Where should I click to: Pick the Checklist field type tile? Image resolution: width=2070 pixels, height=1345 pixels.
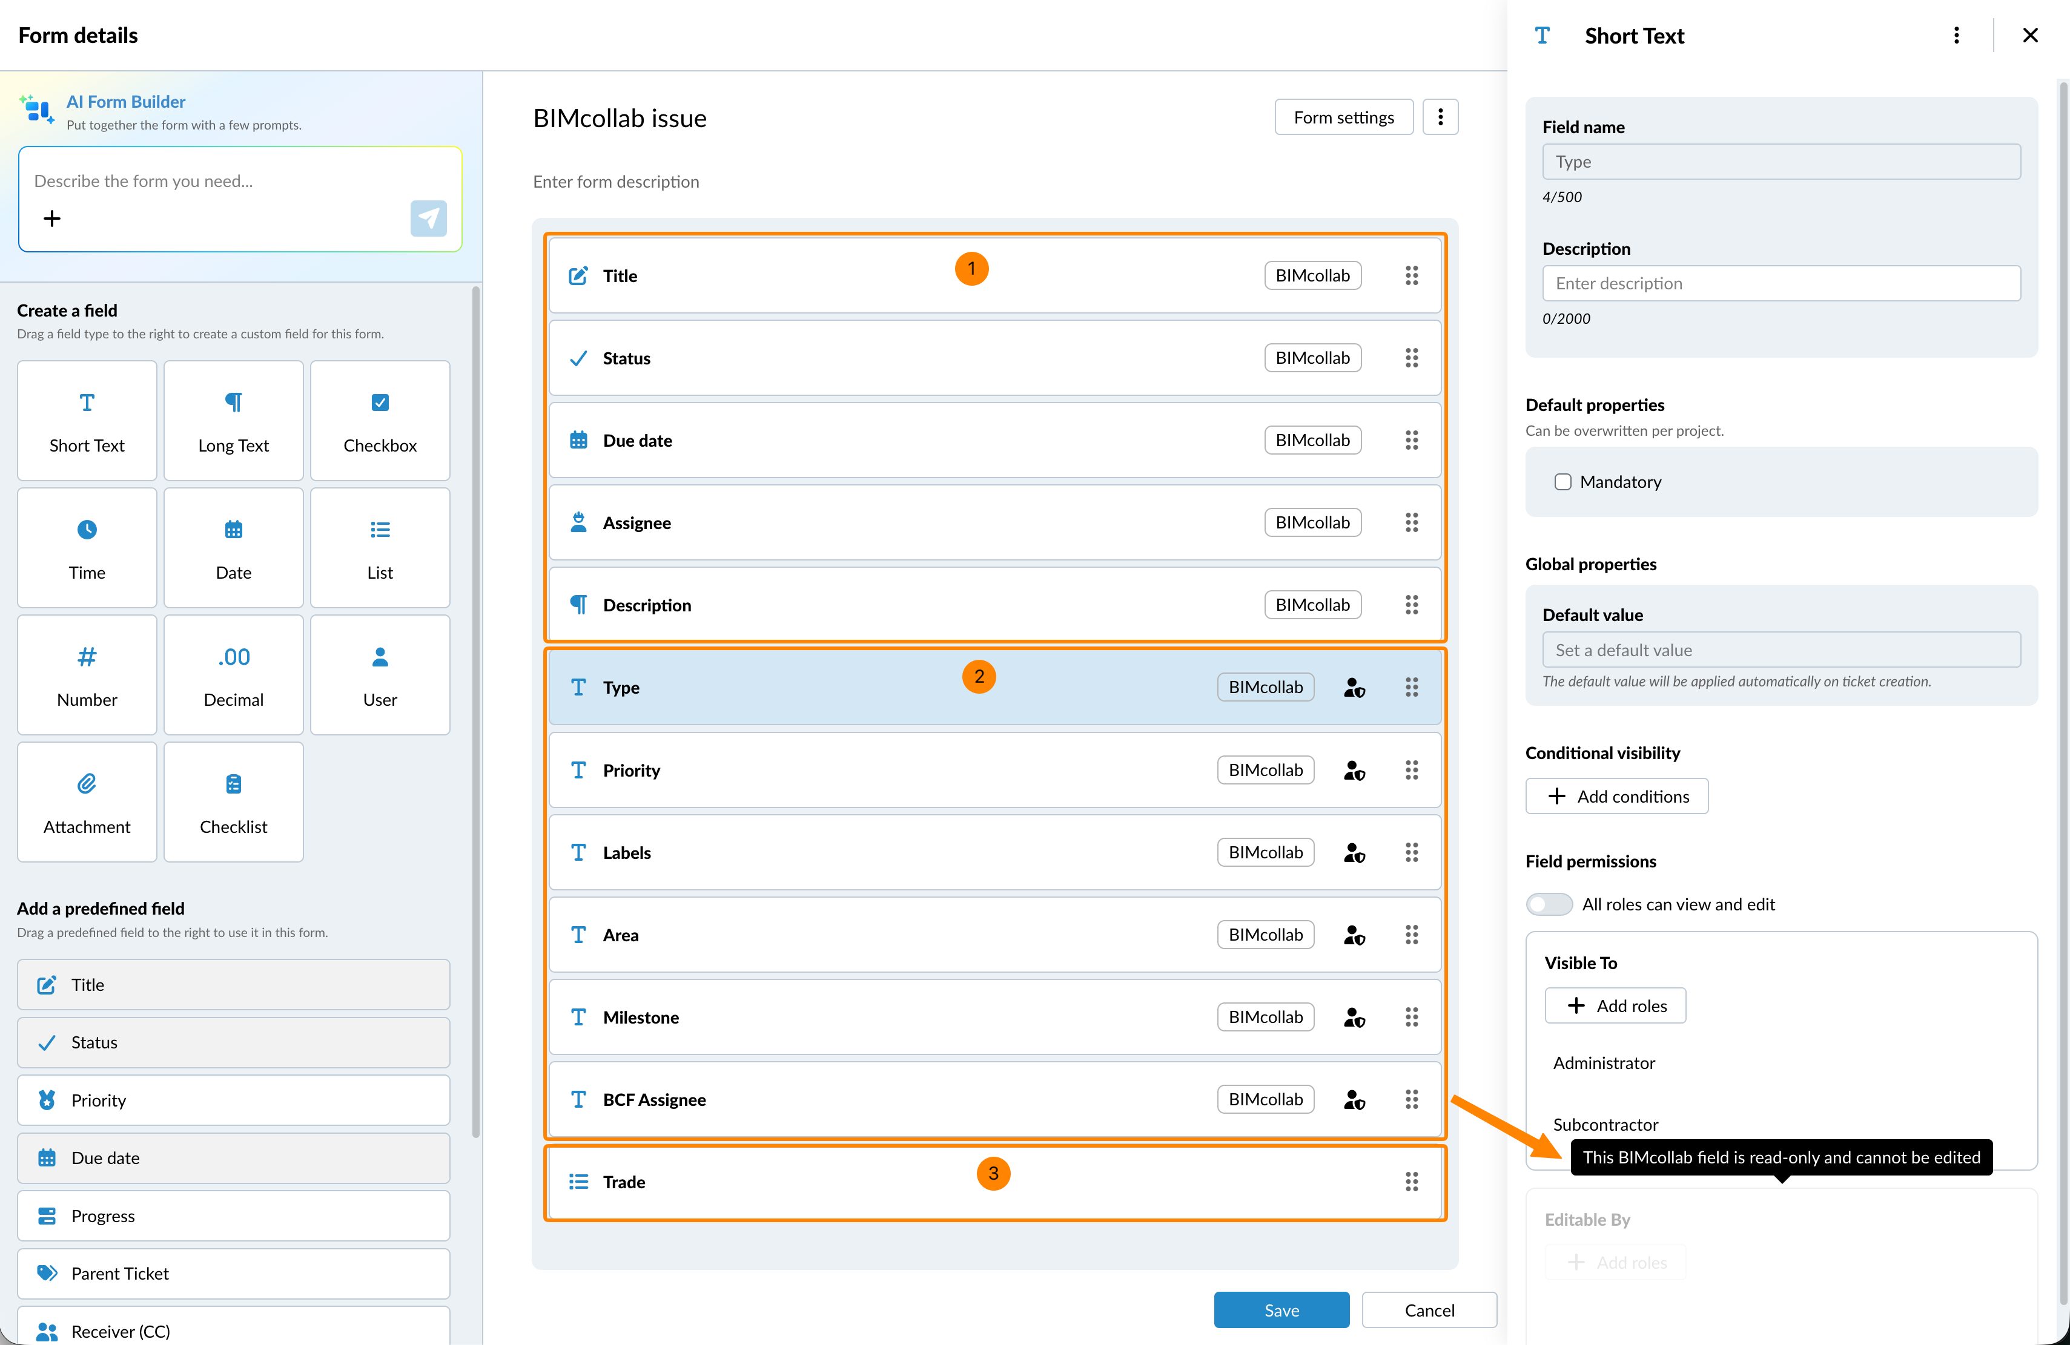pyautogui.click(x=233, y=801)
